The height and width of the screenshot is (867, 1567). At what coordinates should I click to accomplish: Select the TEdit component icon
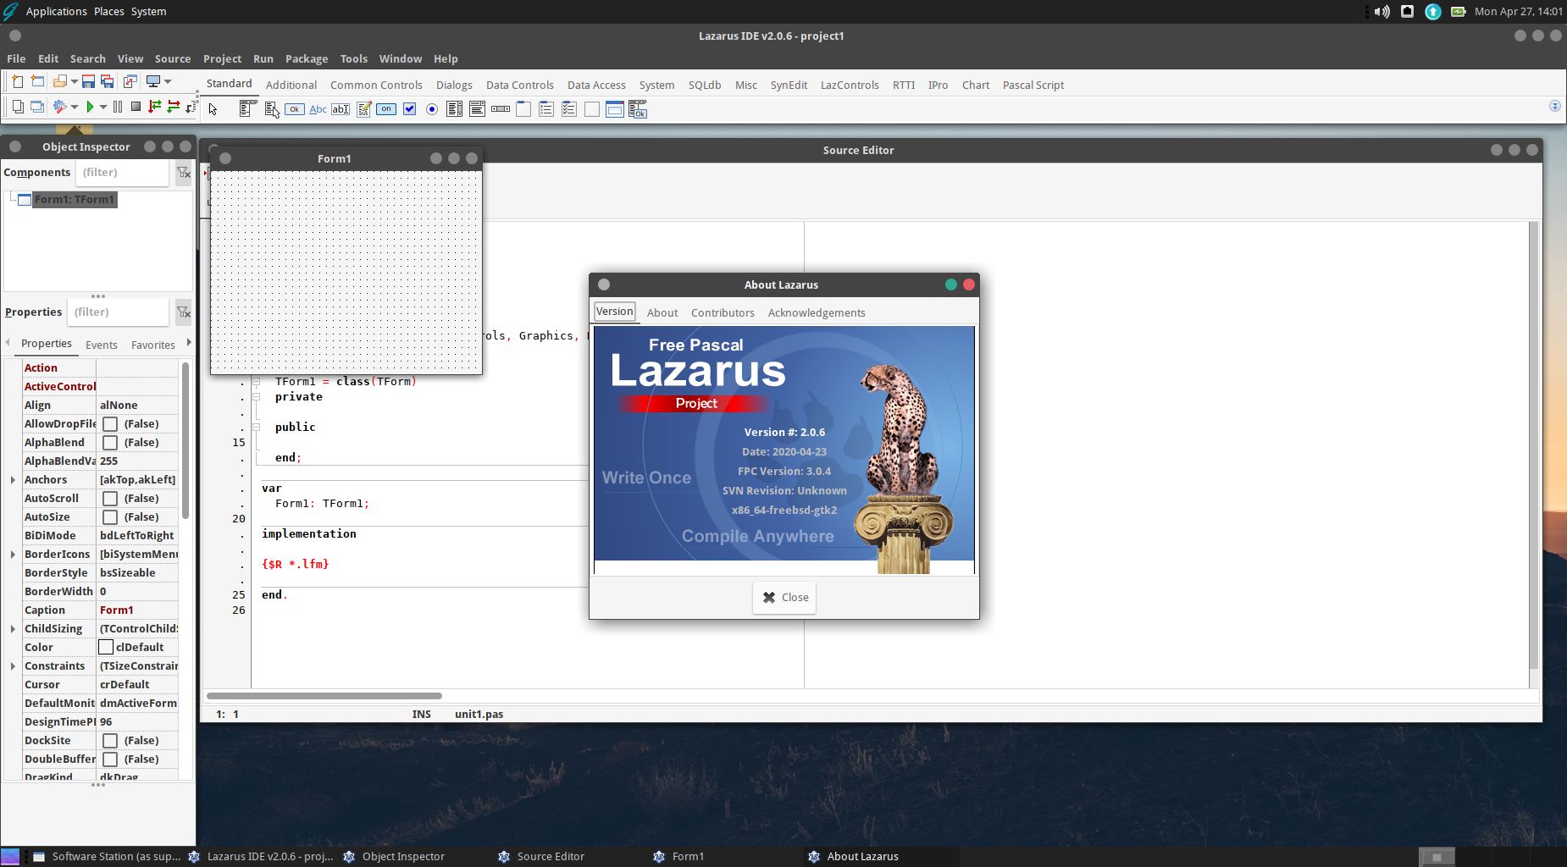click(341, 109)
